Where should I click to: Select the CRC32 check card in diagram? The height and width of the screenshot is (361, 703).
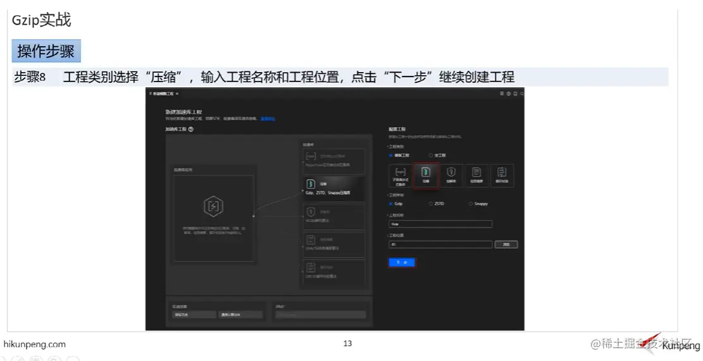(334, 272)
